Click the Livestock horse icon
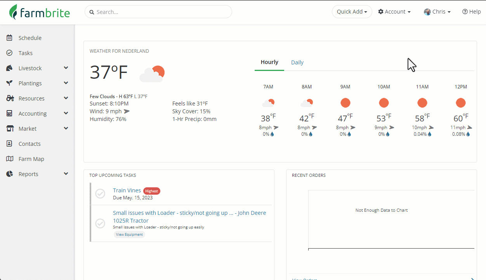Viewport: 486px width, 280px height. (x=10, y=68)
